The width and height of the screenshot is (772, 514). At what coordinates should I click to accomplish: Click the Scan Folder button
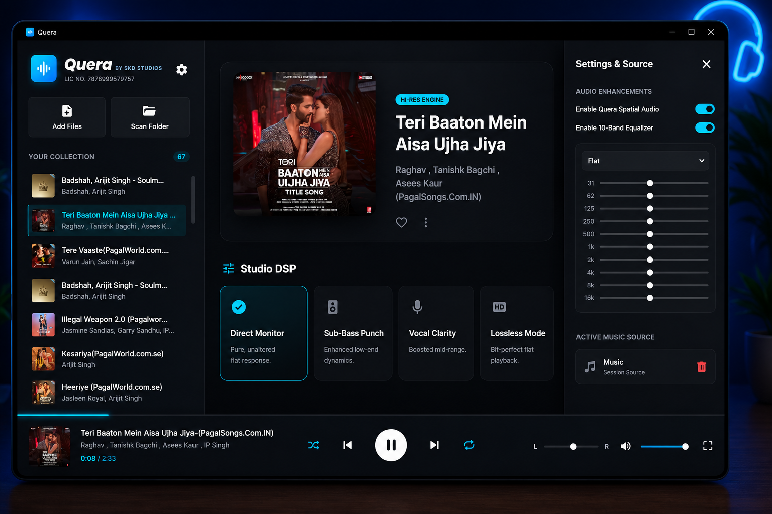150,117
